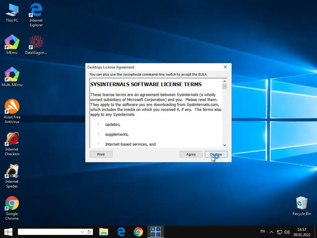The height and width of the screenshot is (238, 317).
Task: Open the network status tray icon
Action: click(280, 232)
